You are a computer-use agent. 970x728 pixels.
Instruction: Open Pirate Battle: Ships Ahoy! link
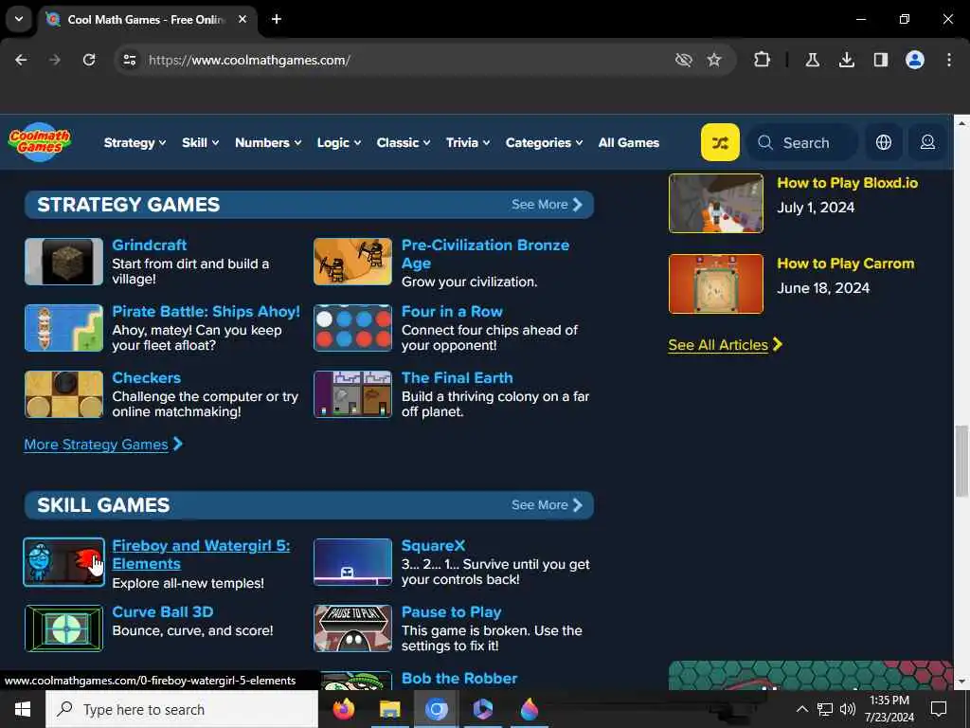206,311
